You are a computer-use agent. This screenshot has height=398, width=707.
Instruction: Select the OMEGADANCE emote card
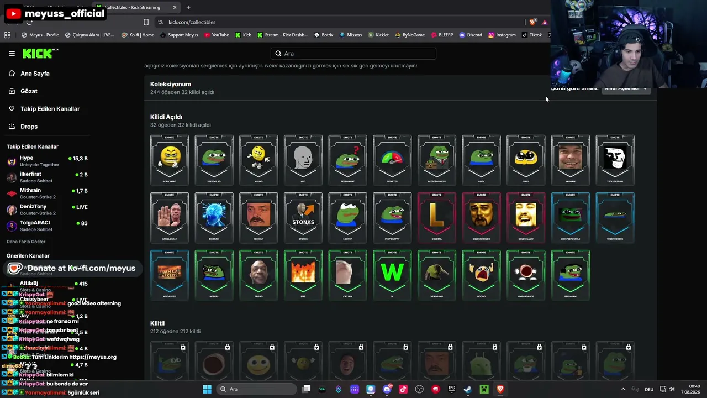point(526,275)
